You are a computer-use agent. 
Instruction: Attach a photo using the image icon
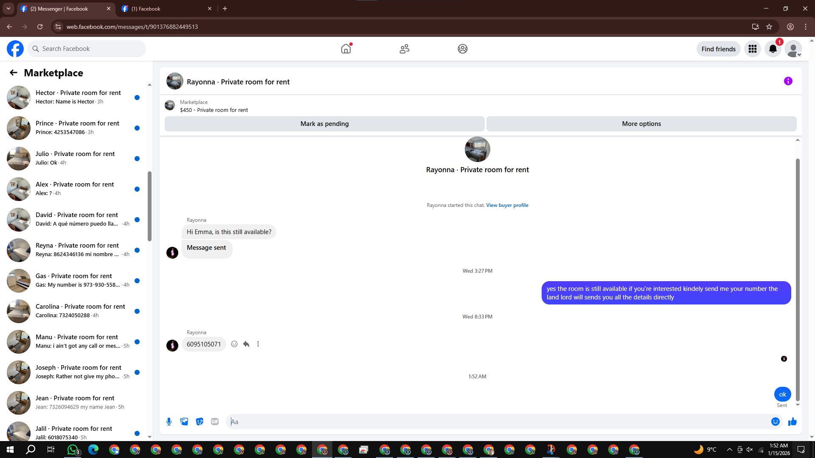pos(184,422)
